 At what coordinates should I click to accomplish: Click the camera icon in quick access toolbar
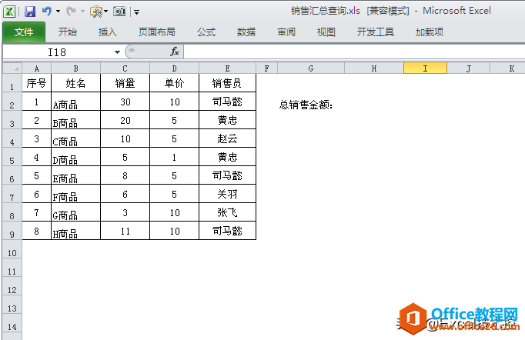119,12
